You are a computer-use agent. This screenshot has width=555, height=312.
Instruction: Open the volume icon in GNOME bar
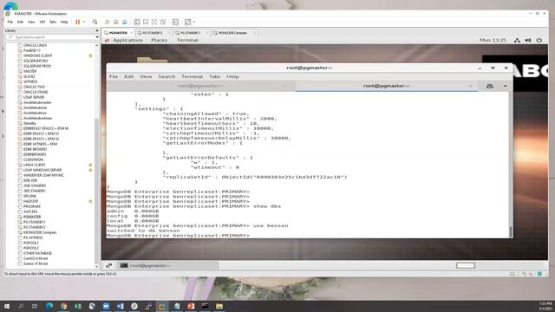(528, 41)
